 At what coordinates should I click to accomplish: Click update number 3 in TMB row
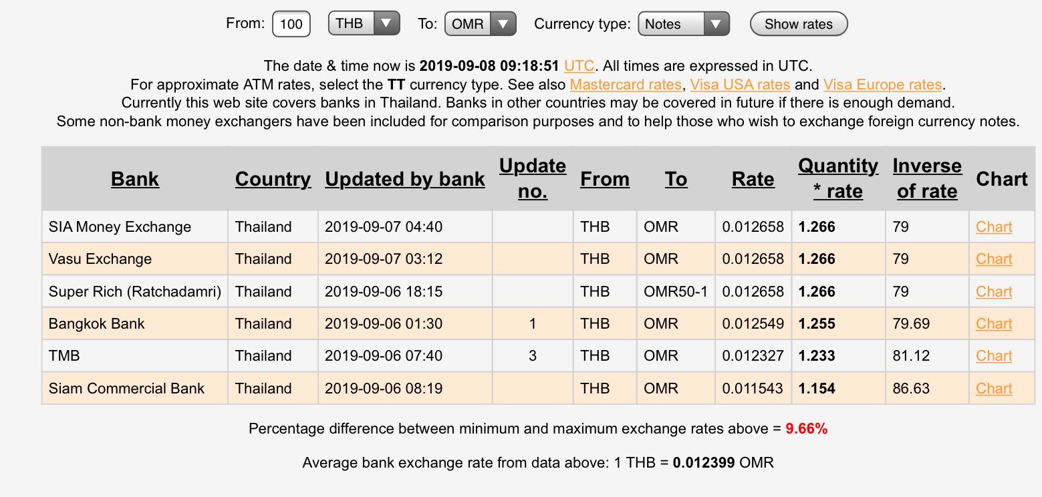click(x=533, y=355)
